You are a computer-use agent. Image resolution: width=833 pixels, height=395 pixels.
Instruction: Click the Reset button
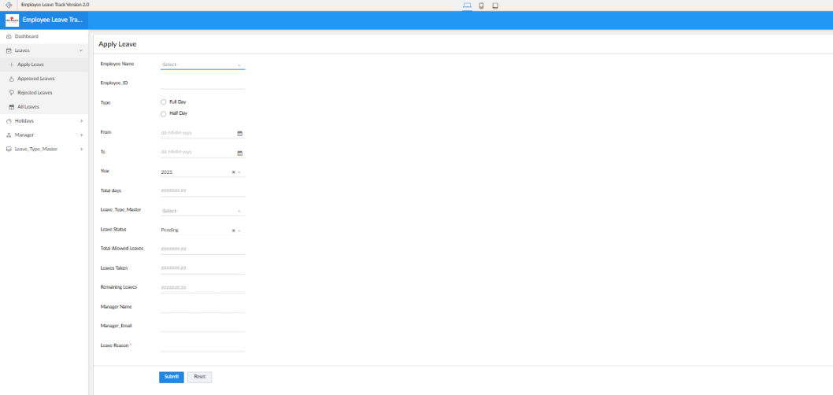point(199,377)
